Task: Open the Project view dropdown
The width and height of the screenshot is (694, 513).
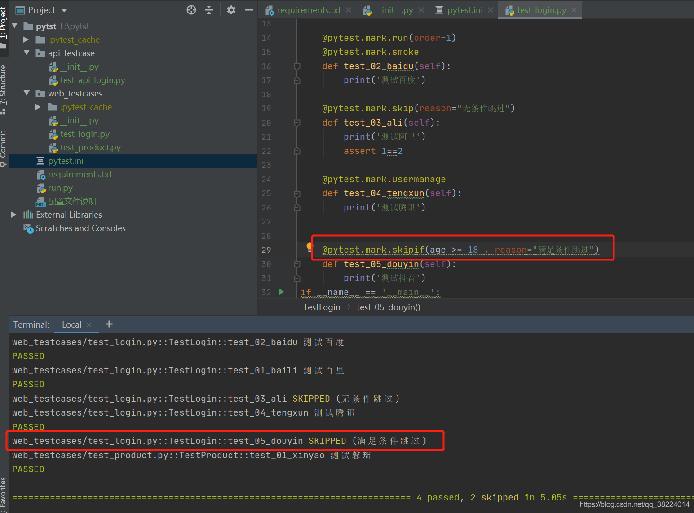Action: click(x=64, y=10)
